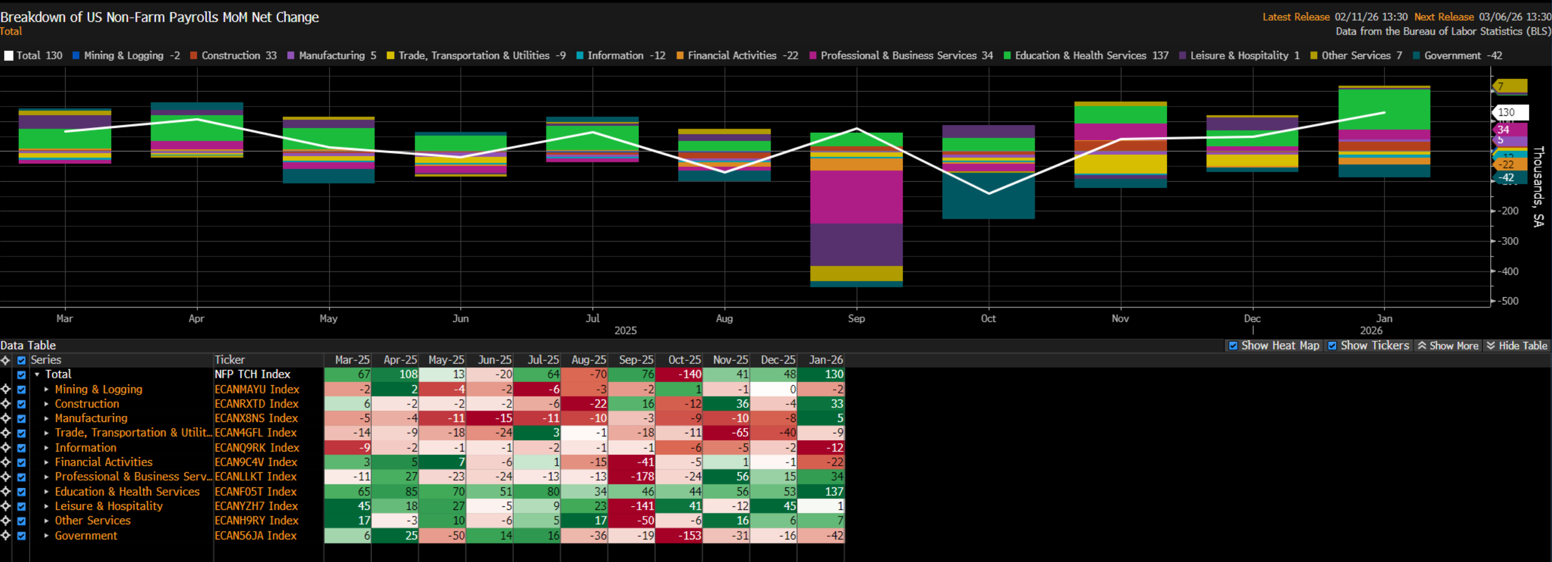
Task: Click the move handle for the Construction row
Action: [5, 404]
